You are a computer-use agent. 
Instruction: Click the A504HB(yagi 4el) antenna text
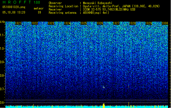pyautogui.click(x=96, y=13)
